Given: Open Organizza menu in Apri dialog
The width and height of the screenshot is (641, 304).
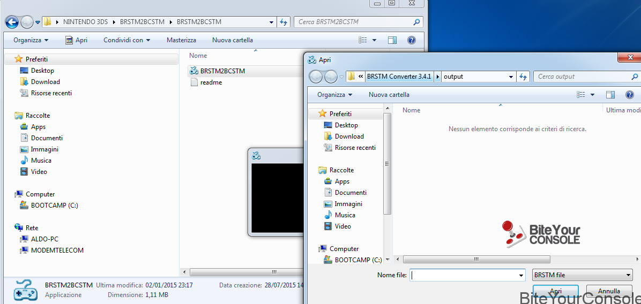Looking at the screenshot, I should tap(334, 95).
